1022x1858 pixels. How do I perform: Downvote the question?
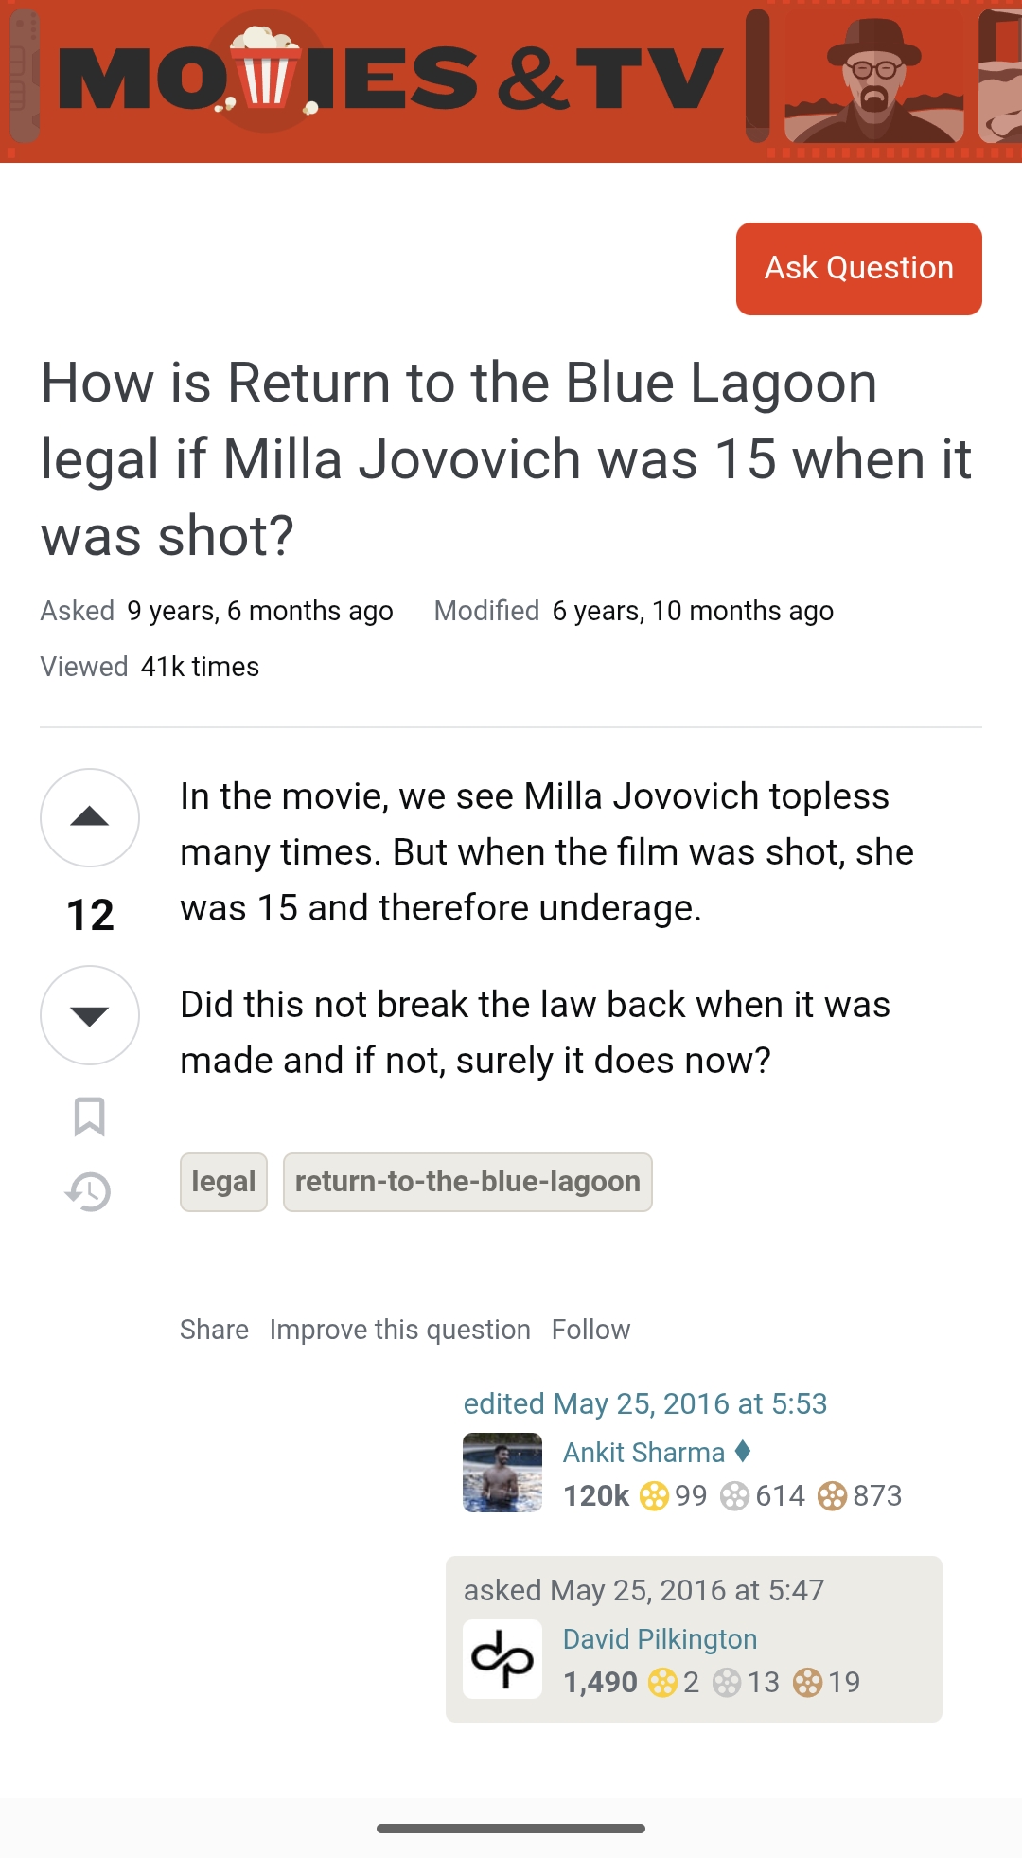coord(90,1015)
